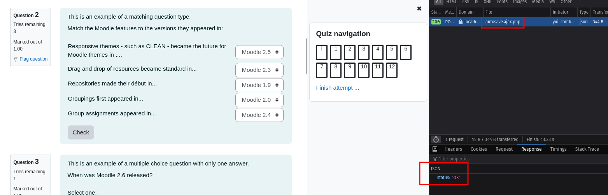Switch to the Cookies tab
The image size is (608, 195).
pos(478,149)
